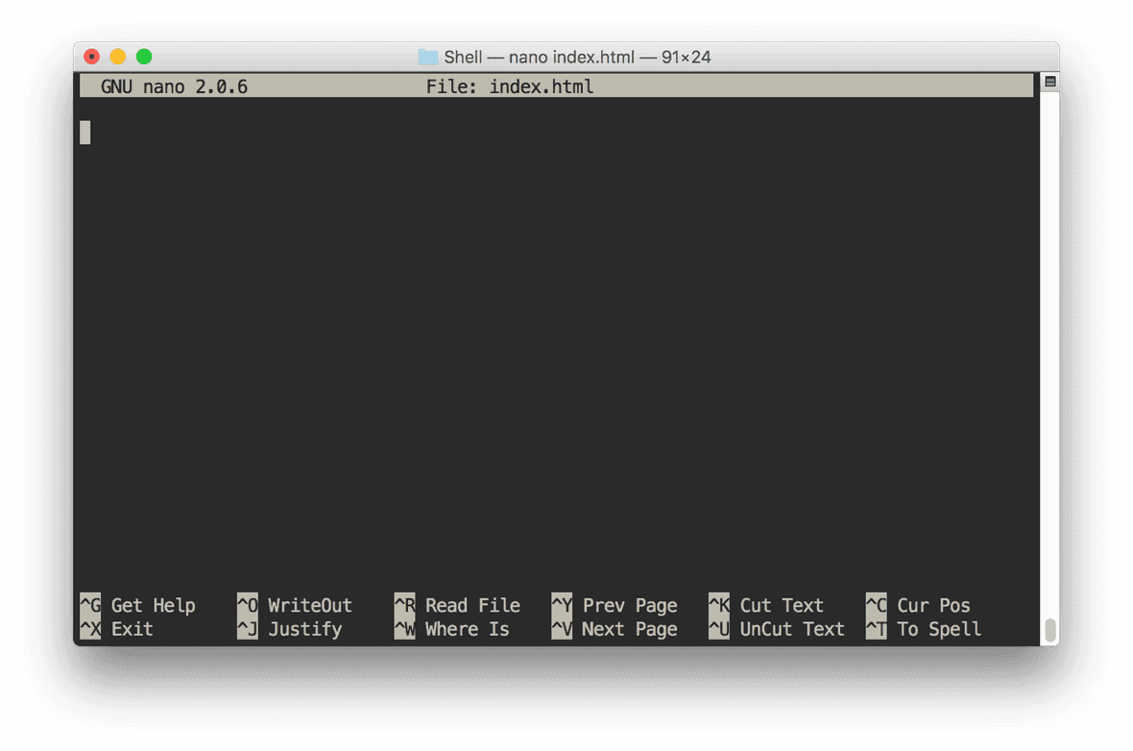The height and width of the screenshot is (751, 1133).
Task: Click the green full-screen window button
Action: tap(144, 58)
